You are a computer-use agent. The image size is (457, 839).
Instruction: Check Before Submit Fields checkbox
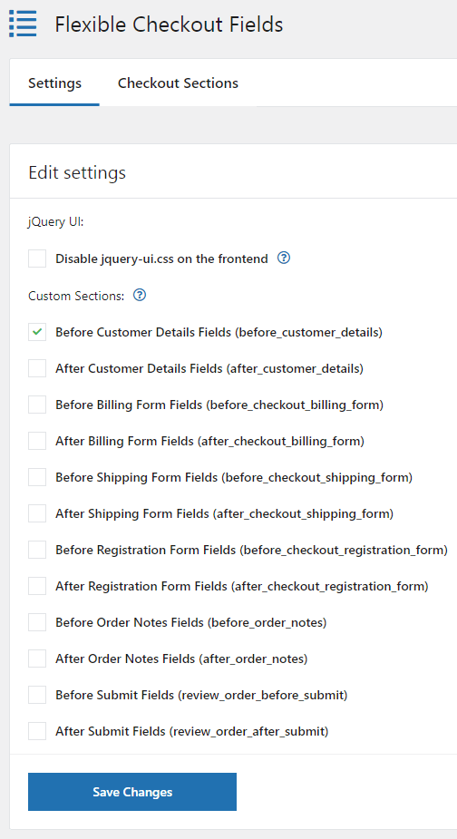point(37,695)
